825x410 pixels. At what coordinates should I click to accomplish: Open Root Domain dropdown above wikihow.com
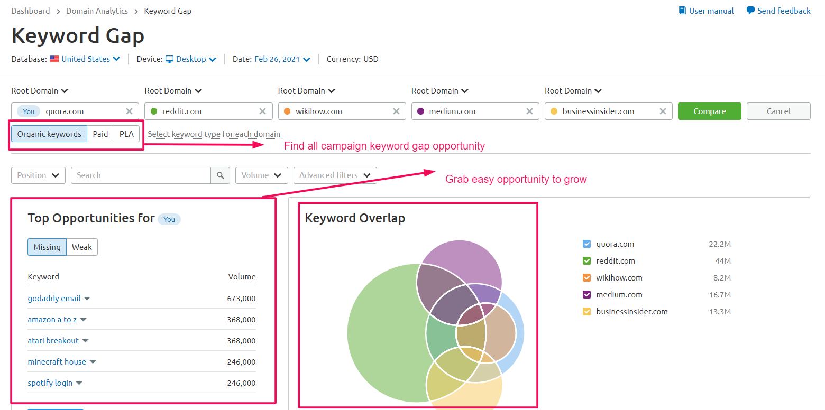tap(307, 91)
